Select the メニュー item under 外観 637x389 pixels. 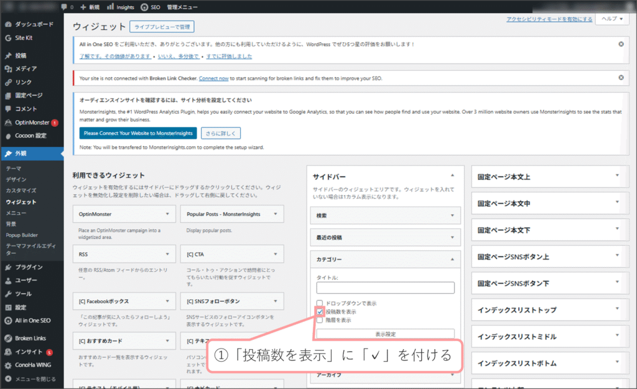pos(16,213)
